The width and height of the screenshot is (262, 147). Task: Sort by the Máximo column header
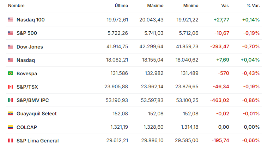155,6
